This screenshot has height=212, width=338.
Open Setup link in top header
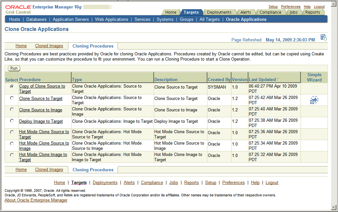click(x=273, y=7)
